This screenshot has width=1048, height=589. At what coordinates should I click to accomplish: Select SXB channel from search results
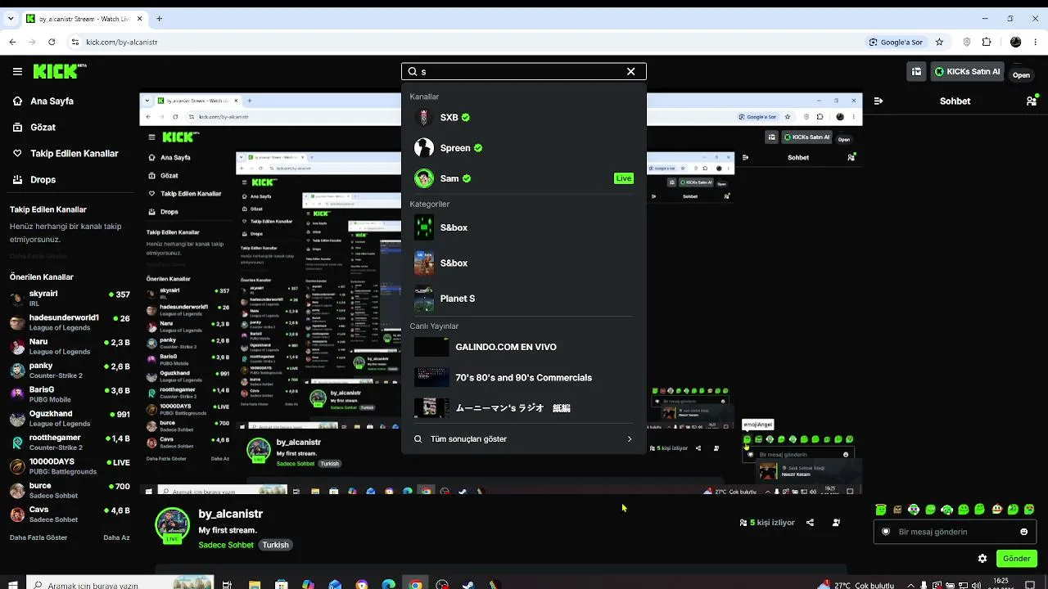(x=524, y=118)
